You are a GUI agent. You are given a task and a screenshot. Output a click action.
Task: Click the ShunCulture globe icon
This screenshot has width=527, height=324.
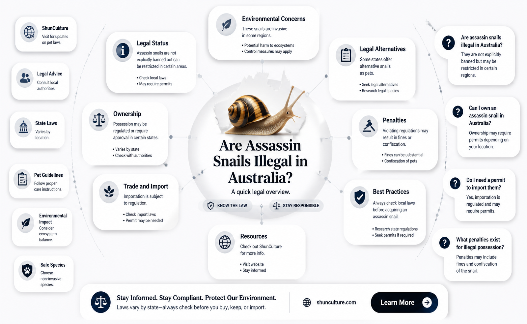tap(29, 32)
